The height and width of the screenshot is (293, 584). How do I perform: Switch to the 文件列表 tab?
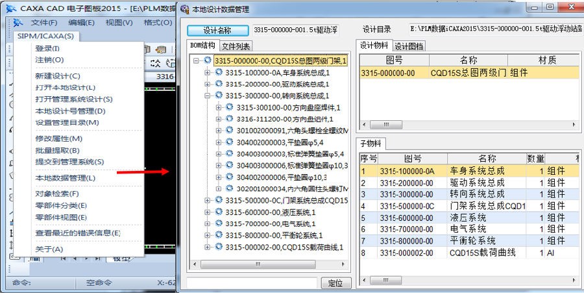pos(236,46)
